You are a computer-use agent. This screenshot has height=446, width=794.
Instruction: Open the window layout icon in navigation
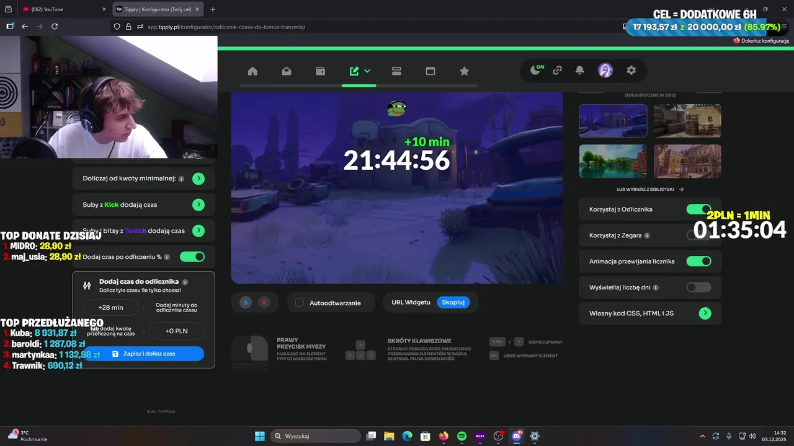430,71
